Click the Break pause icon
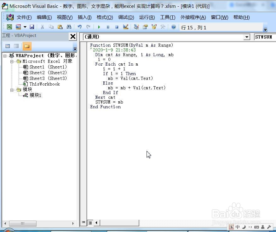 108,27
